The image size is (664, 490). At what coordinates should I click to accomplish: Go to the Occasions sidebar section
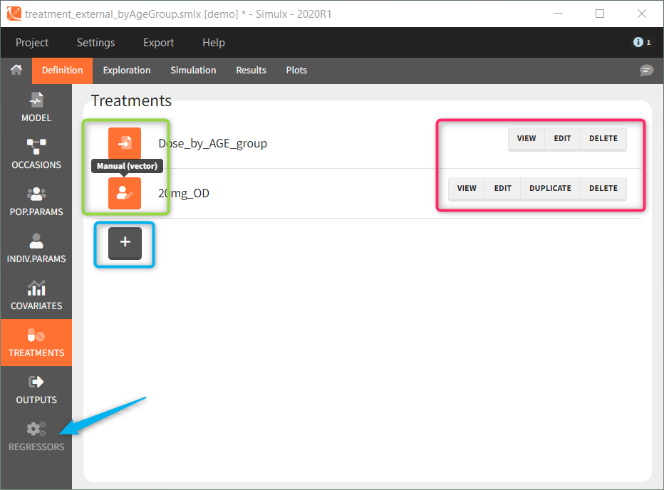click(x=36, y=155)
